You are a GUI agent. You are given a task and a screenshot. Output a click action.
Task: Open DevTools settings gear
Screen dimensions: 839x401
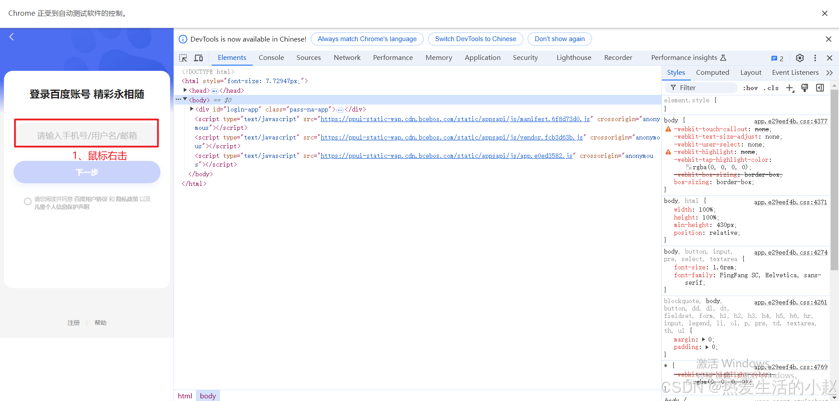point(800,58)
